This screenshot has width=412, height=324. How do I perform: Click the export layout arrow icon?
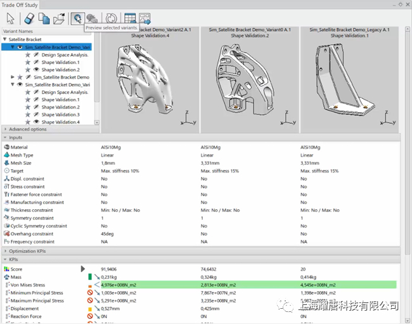coord(145,18)
